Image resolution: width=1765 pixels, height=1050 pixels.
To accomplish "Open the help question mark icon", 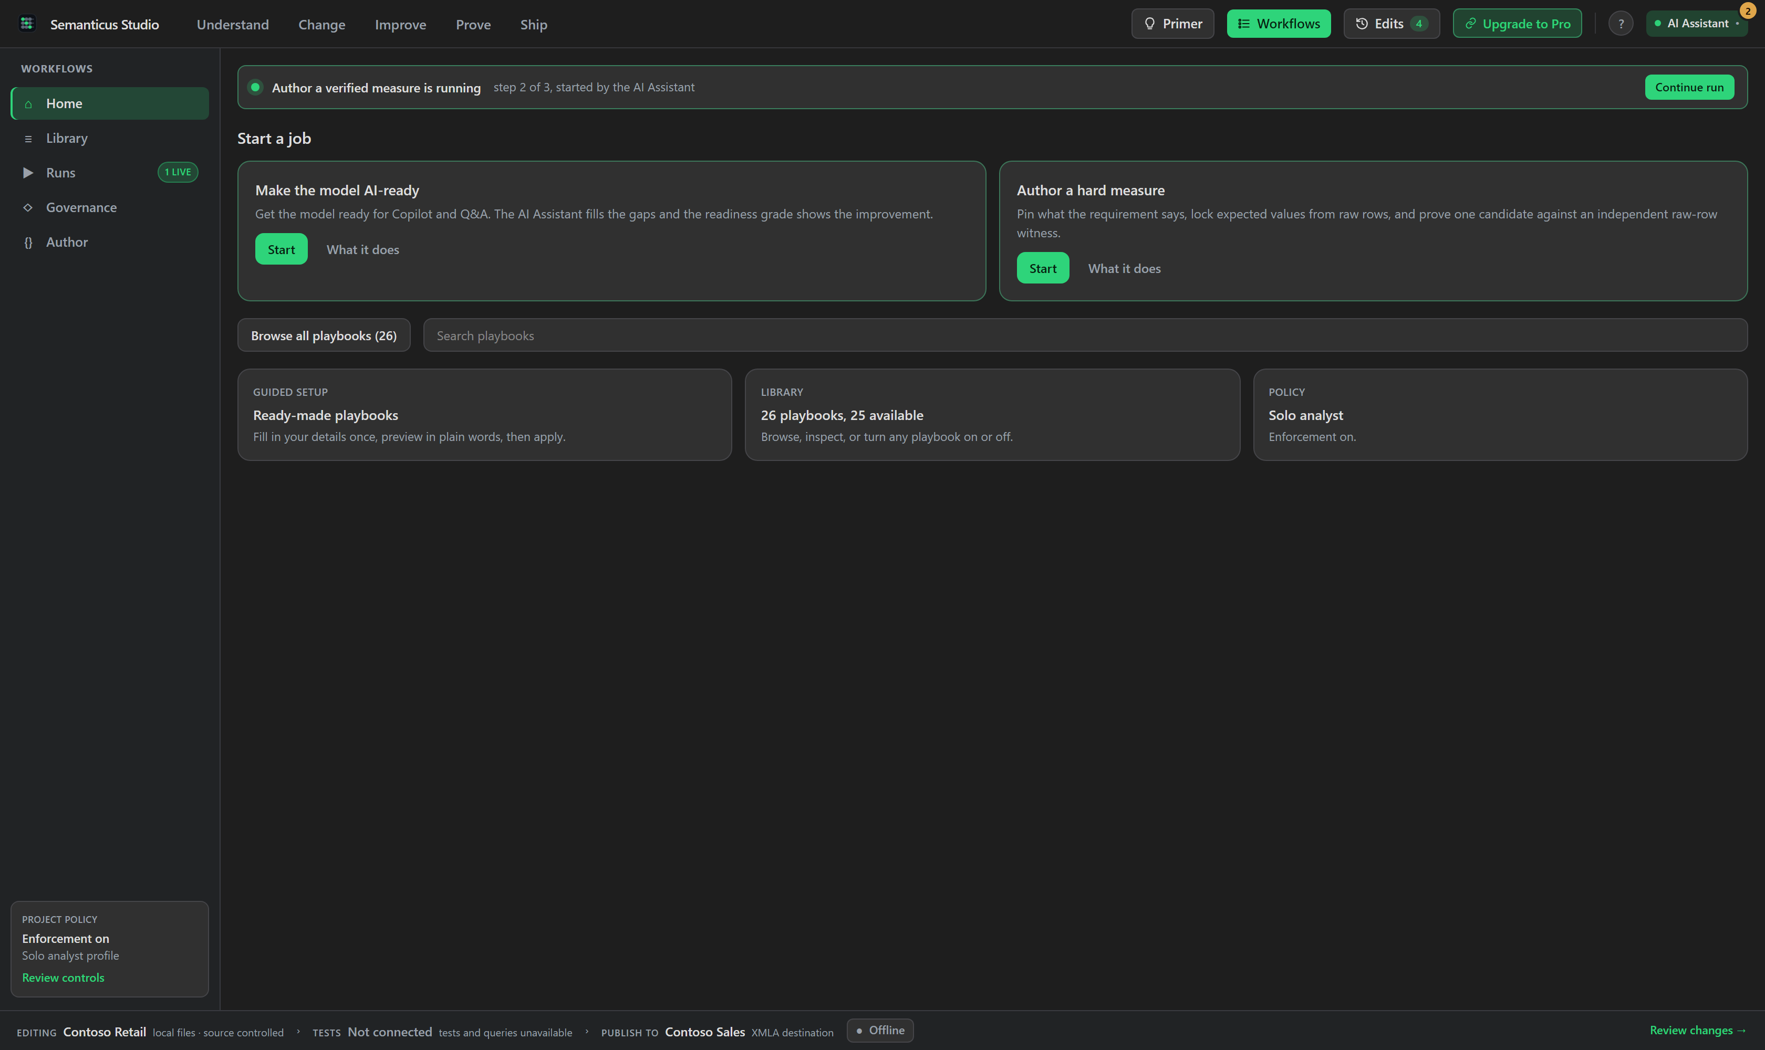I will point(1621,24).
